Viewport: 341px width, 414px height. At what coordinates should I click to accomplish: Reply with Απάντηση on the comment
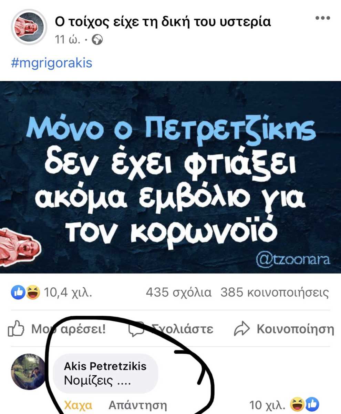137,405
